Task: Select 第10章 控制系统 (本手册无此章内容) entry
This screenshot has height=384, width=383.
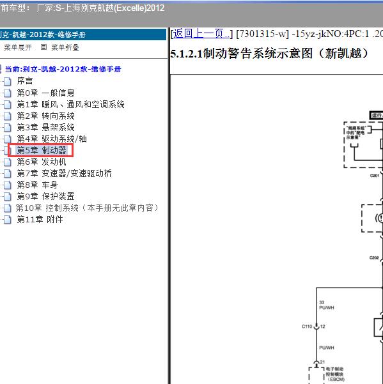Action: [87, 208]
